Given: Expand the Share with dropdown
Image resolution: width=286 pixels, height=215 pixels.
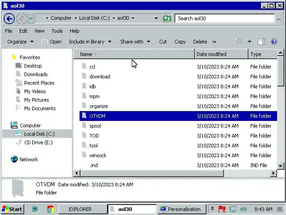Looking at the screenshot, I should click(x=135, y=42).
